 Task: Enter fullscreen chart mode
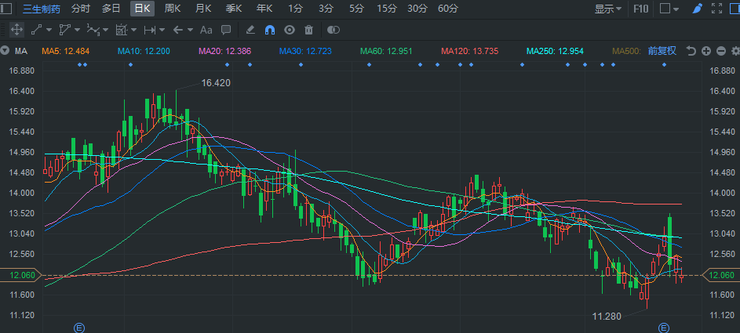(x=717, y=9)
